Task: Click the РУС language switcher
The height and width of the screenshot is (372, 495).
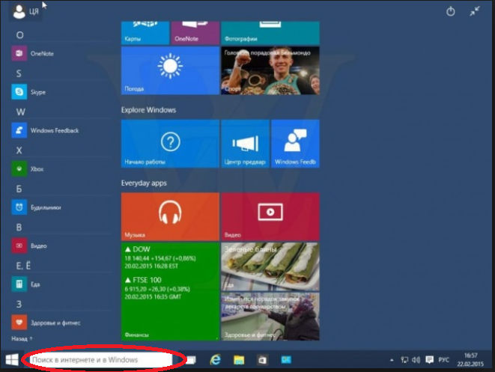Action: (442, 360)
